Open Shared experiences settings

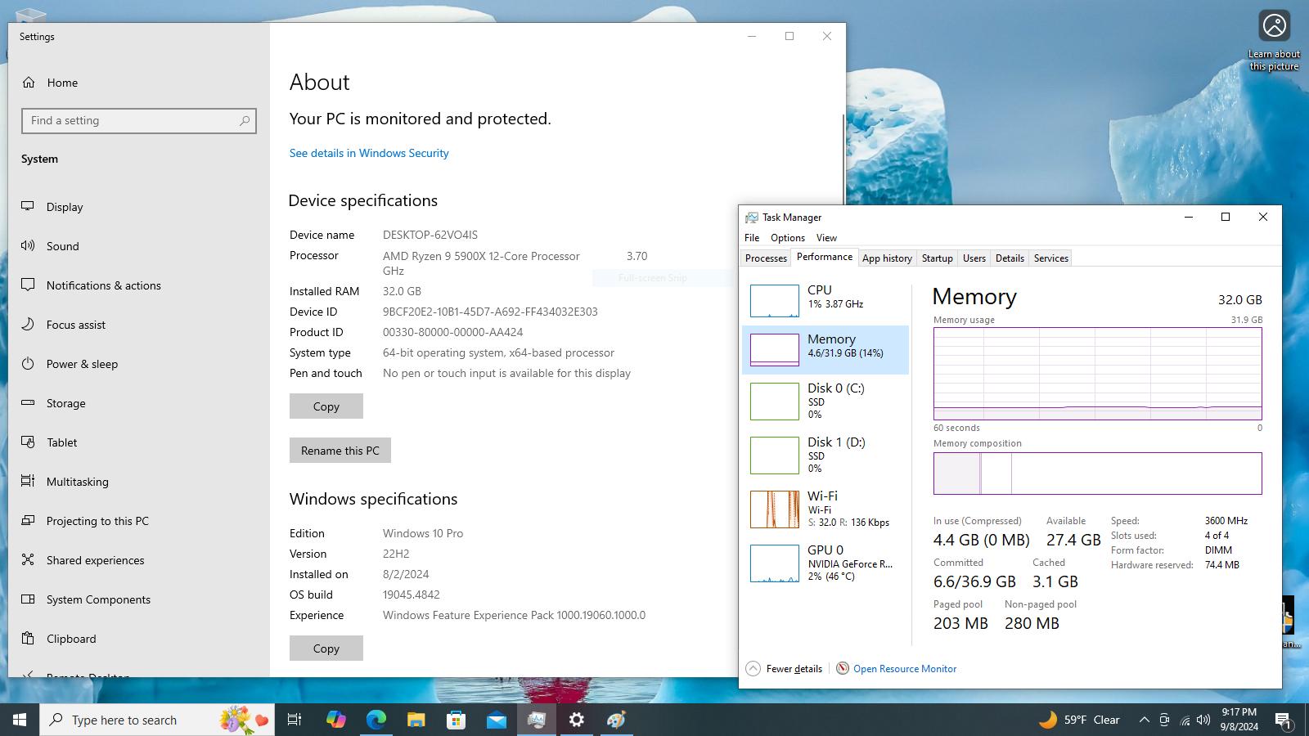point(139,560)
